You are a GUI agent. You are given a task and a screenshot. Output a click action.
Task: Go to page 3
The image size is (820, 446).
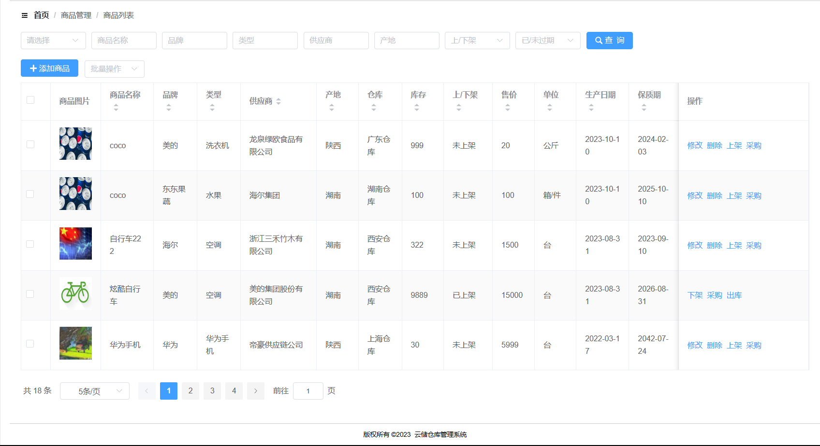pyautogui.click(x=212, y=391)
